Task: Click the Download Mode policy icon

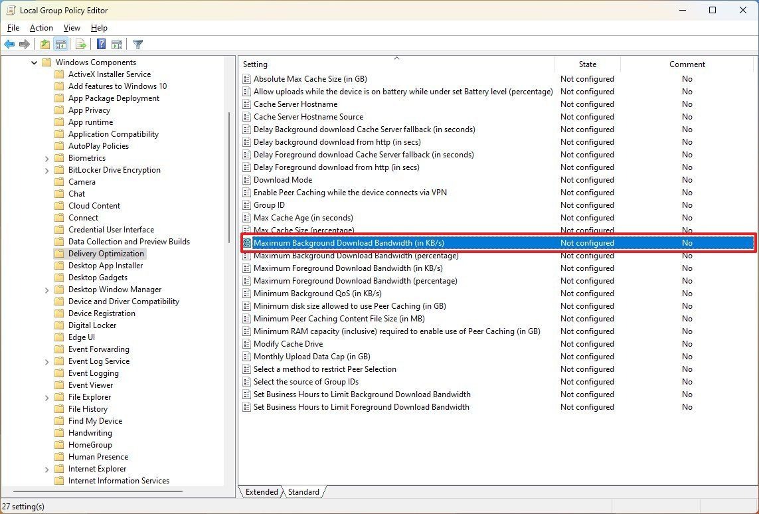Action: [x=247, y=180]
